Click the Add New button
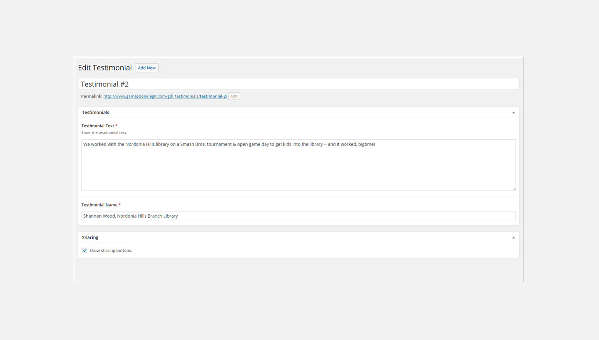Image resolution: width=599 pixels, height=340 pixels. [x=147, y=68]
